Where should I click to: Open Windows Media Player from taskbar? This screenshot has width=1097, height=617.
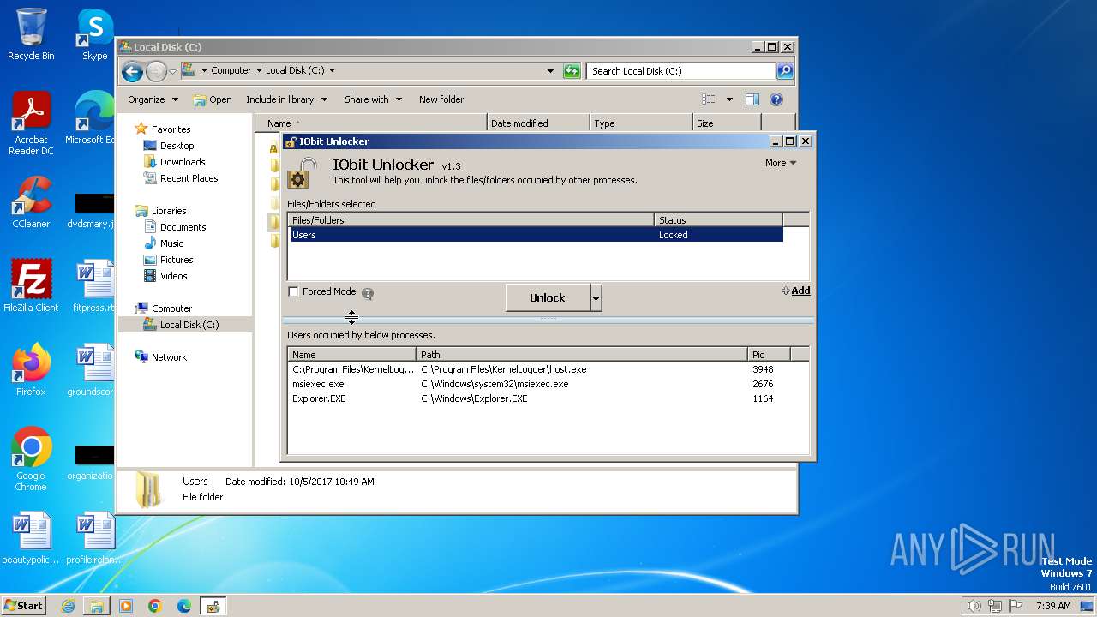coord(126,606)
